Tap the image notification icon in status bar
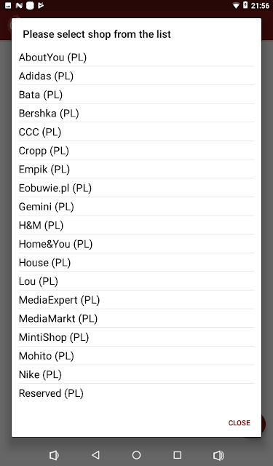 [8, 5]
